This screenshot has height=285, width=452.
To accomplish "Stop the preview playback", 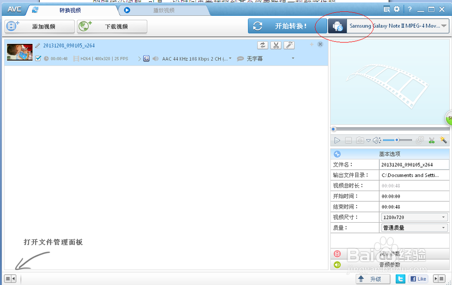I will pyautogui.click(x=348, y=140).
